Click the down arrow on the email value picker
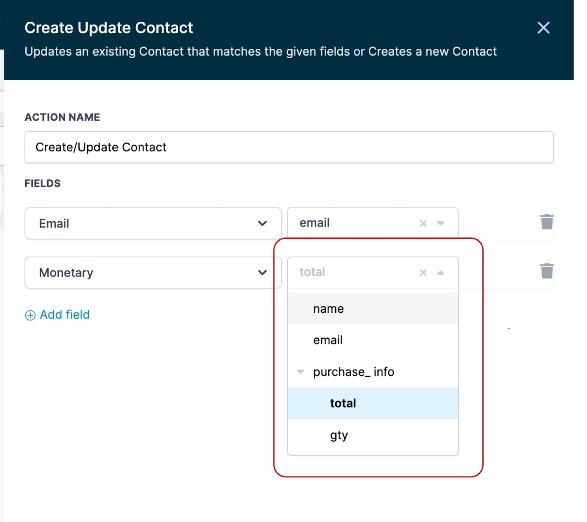Viewport: 587px width, 522px height. (x=440, y=223)
